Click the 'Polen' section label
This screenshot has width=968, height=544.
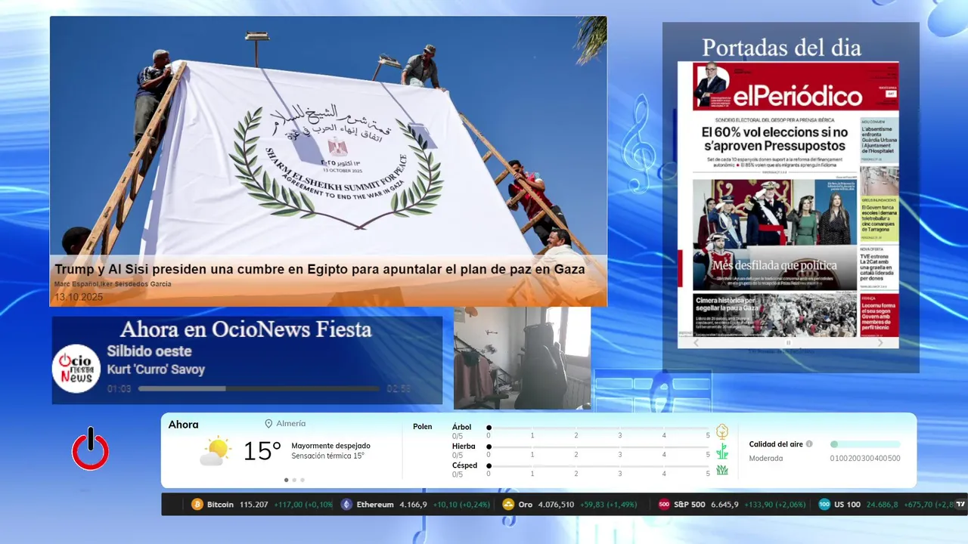422,427
